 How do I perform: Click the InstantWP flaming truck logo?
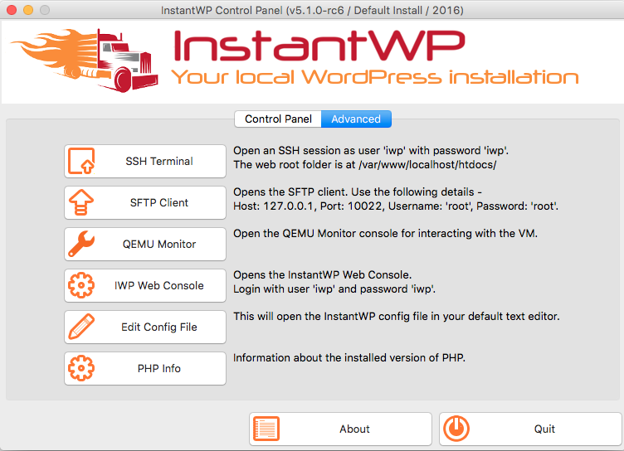coord(85,60)
